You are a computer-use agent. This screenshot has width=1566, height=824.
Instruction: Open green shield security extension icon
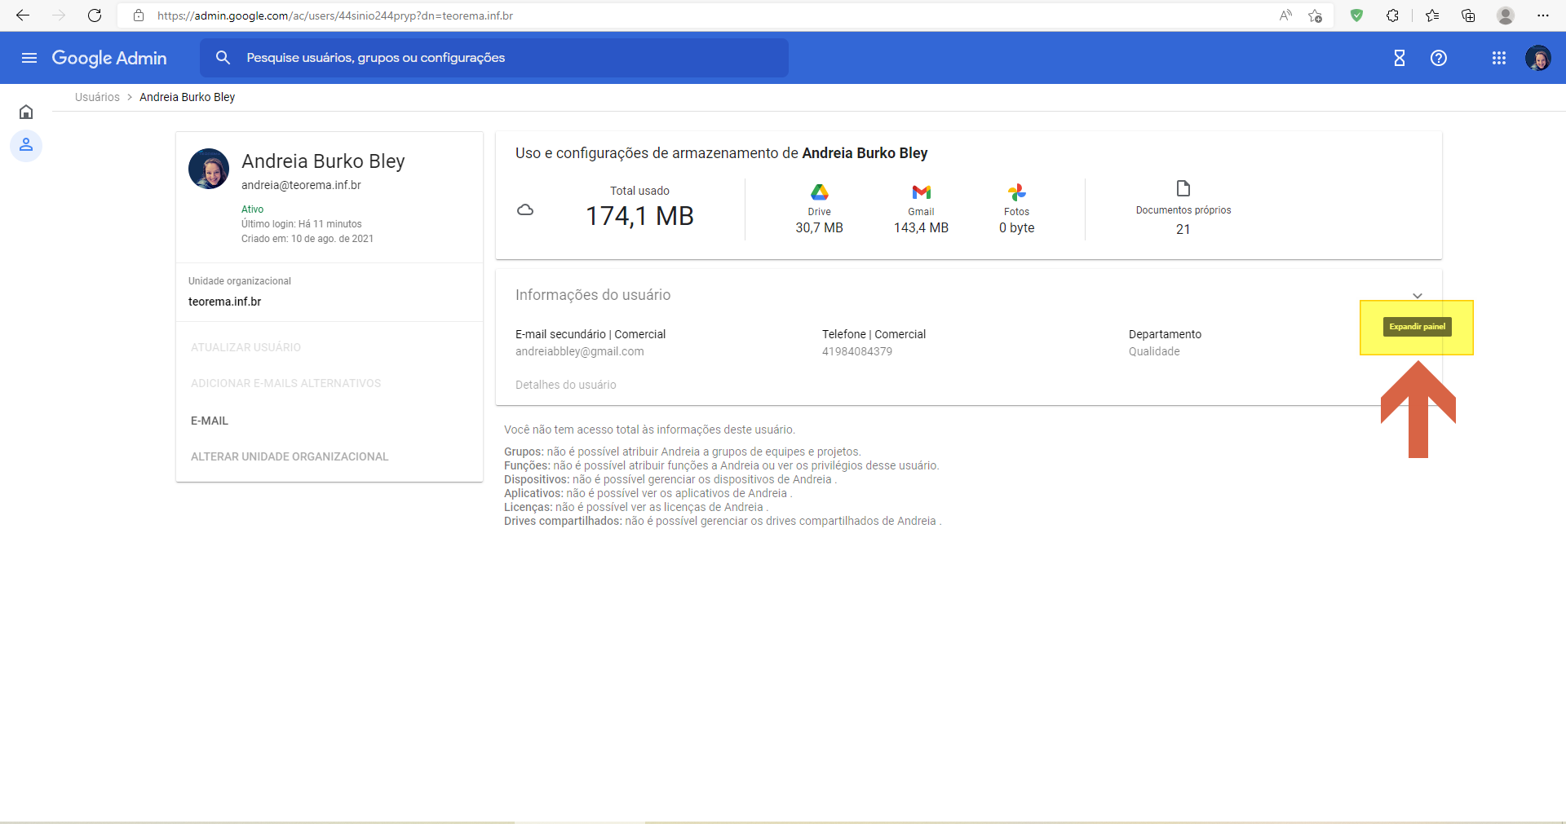click(1356, 15)
